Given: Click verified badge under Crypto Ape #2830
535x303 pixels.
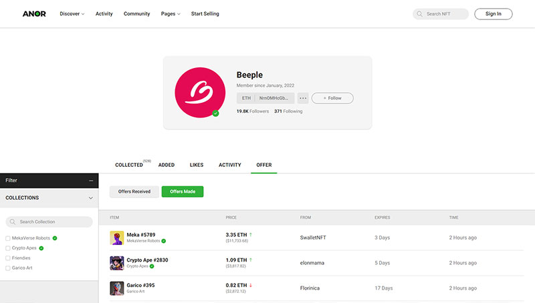Looking at the screenshot, I should (x=152, y=266).
